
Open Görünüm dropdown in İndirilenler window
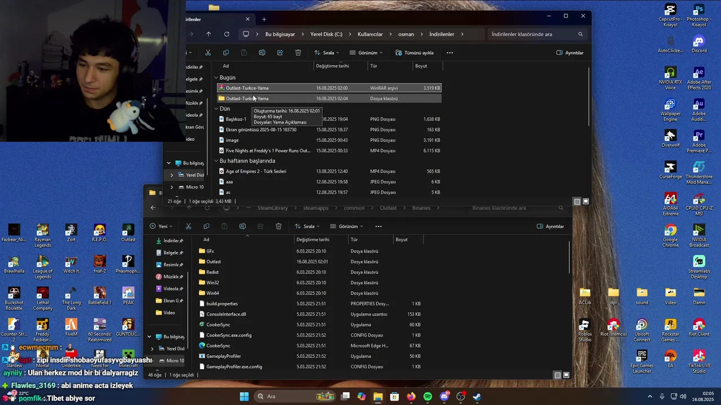click(x=366, y=53)
